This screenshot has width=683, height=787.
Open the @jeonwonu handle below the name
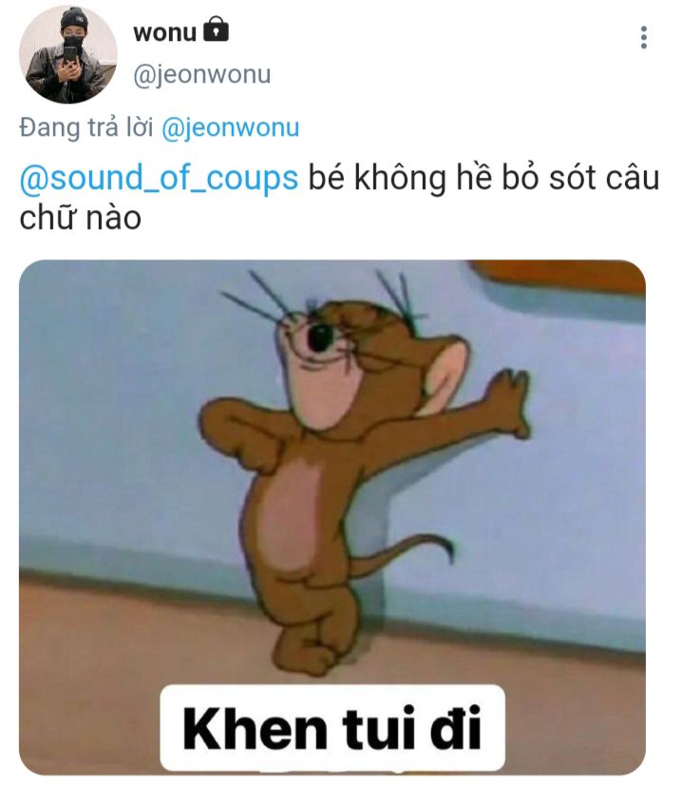(201, 75)
